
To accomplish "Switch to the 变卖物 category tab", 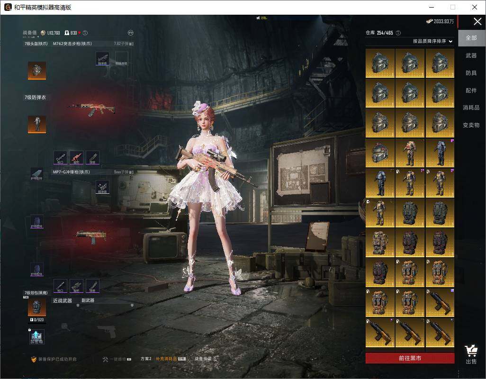I will coord(471,125).
